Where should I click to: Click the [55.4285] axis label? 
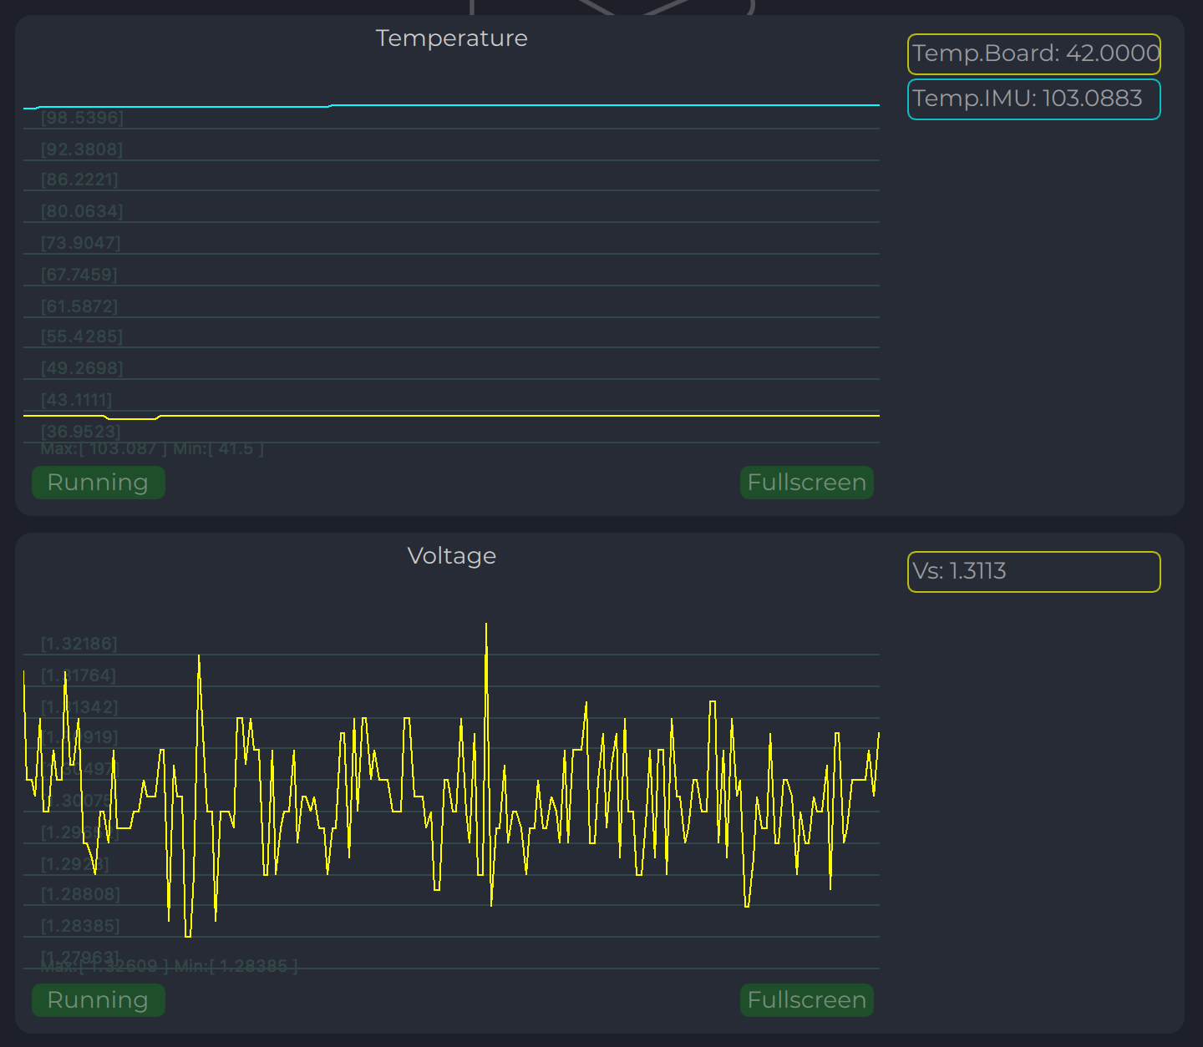coord(82,336)
